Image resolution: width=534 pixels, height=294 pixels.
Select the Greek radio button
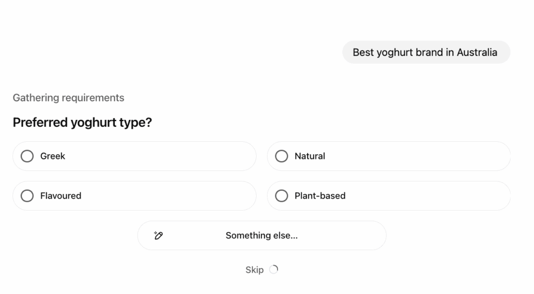point(27,156)
